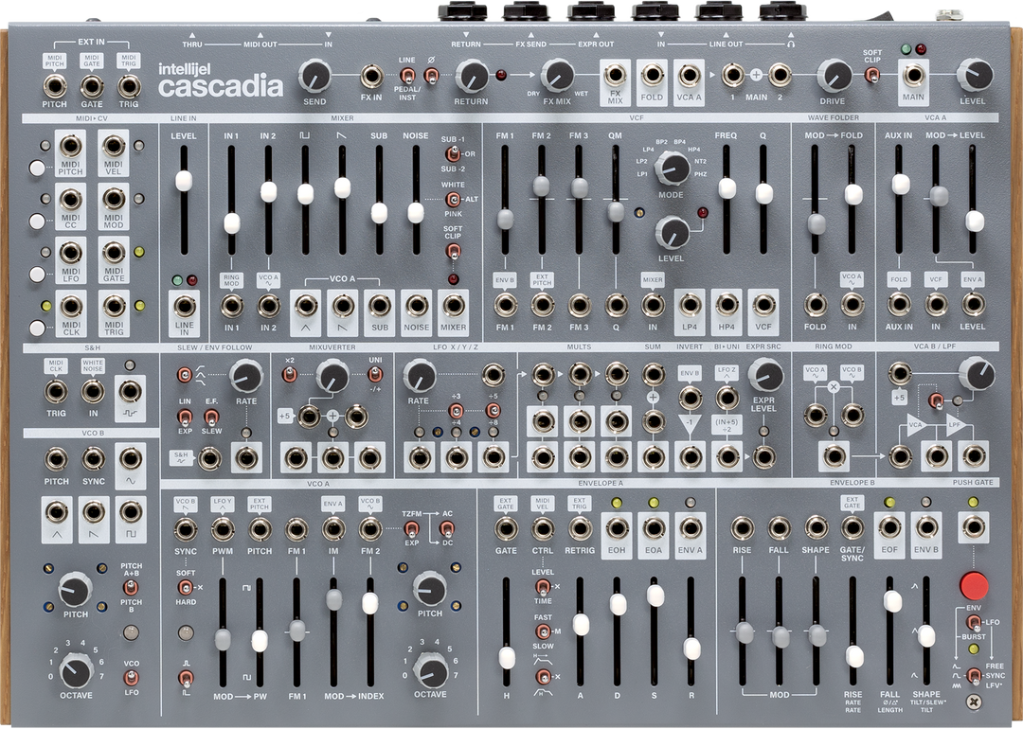Click the Envelope B FALL slider cap
1023x729 pixels.
click(892, 601)
